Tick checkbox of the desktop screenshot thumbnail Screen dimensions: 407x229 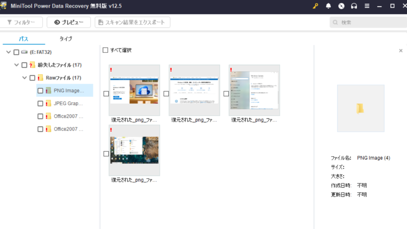click(x=106, y=154)
